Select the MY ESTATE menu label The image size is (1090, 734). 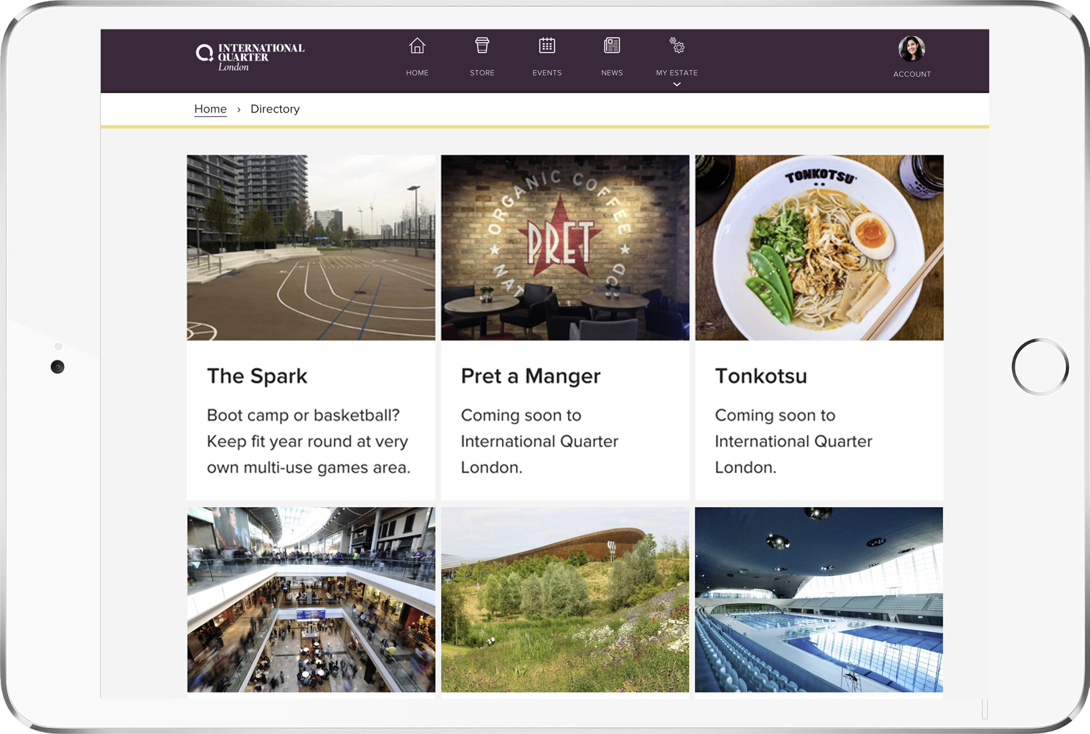click(x=677, y=73)
